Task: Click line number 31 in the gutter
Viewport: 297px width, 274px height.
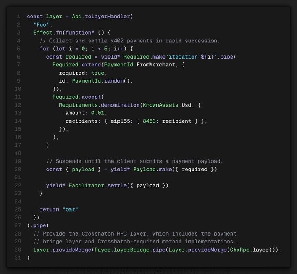Action: point(18,258)
